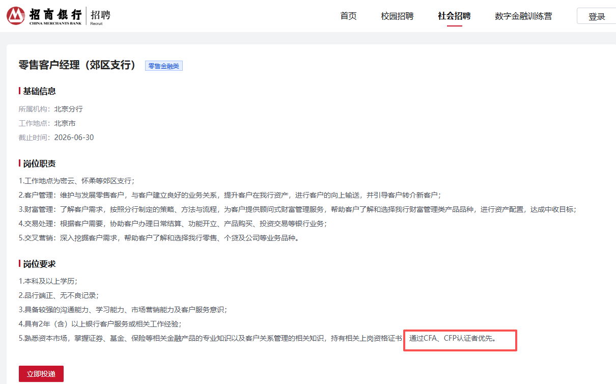Image resolution: width=616 pixels, height=384 pixels.
Task: Go to the 首页 nav item
Action: (348, 16)
